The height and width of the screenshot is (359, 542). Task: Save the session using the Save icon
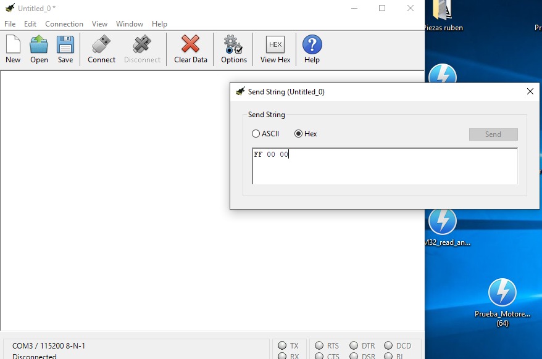65,49
